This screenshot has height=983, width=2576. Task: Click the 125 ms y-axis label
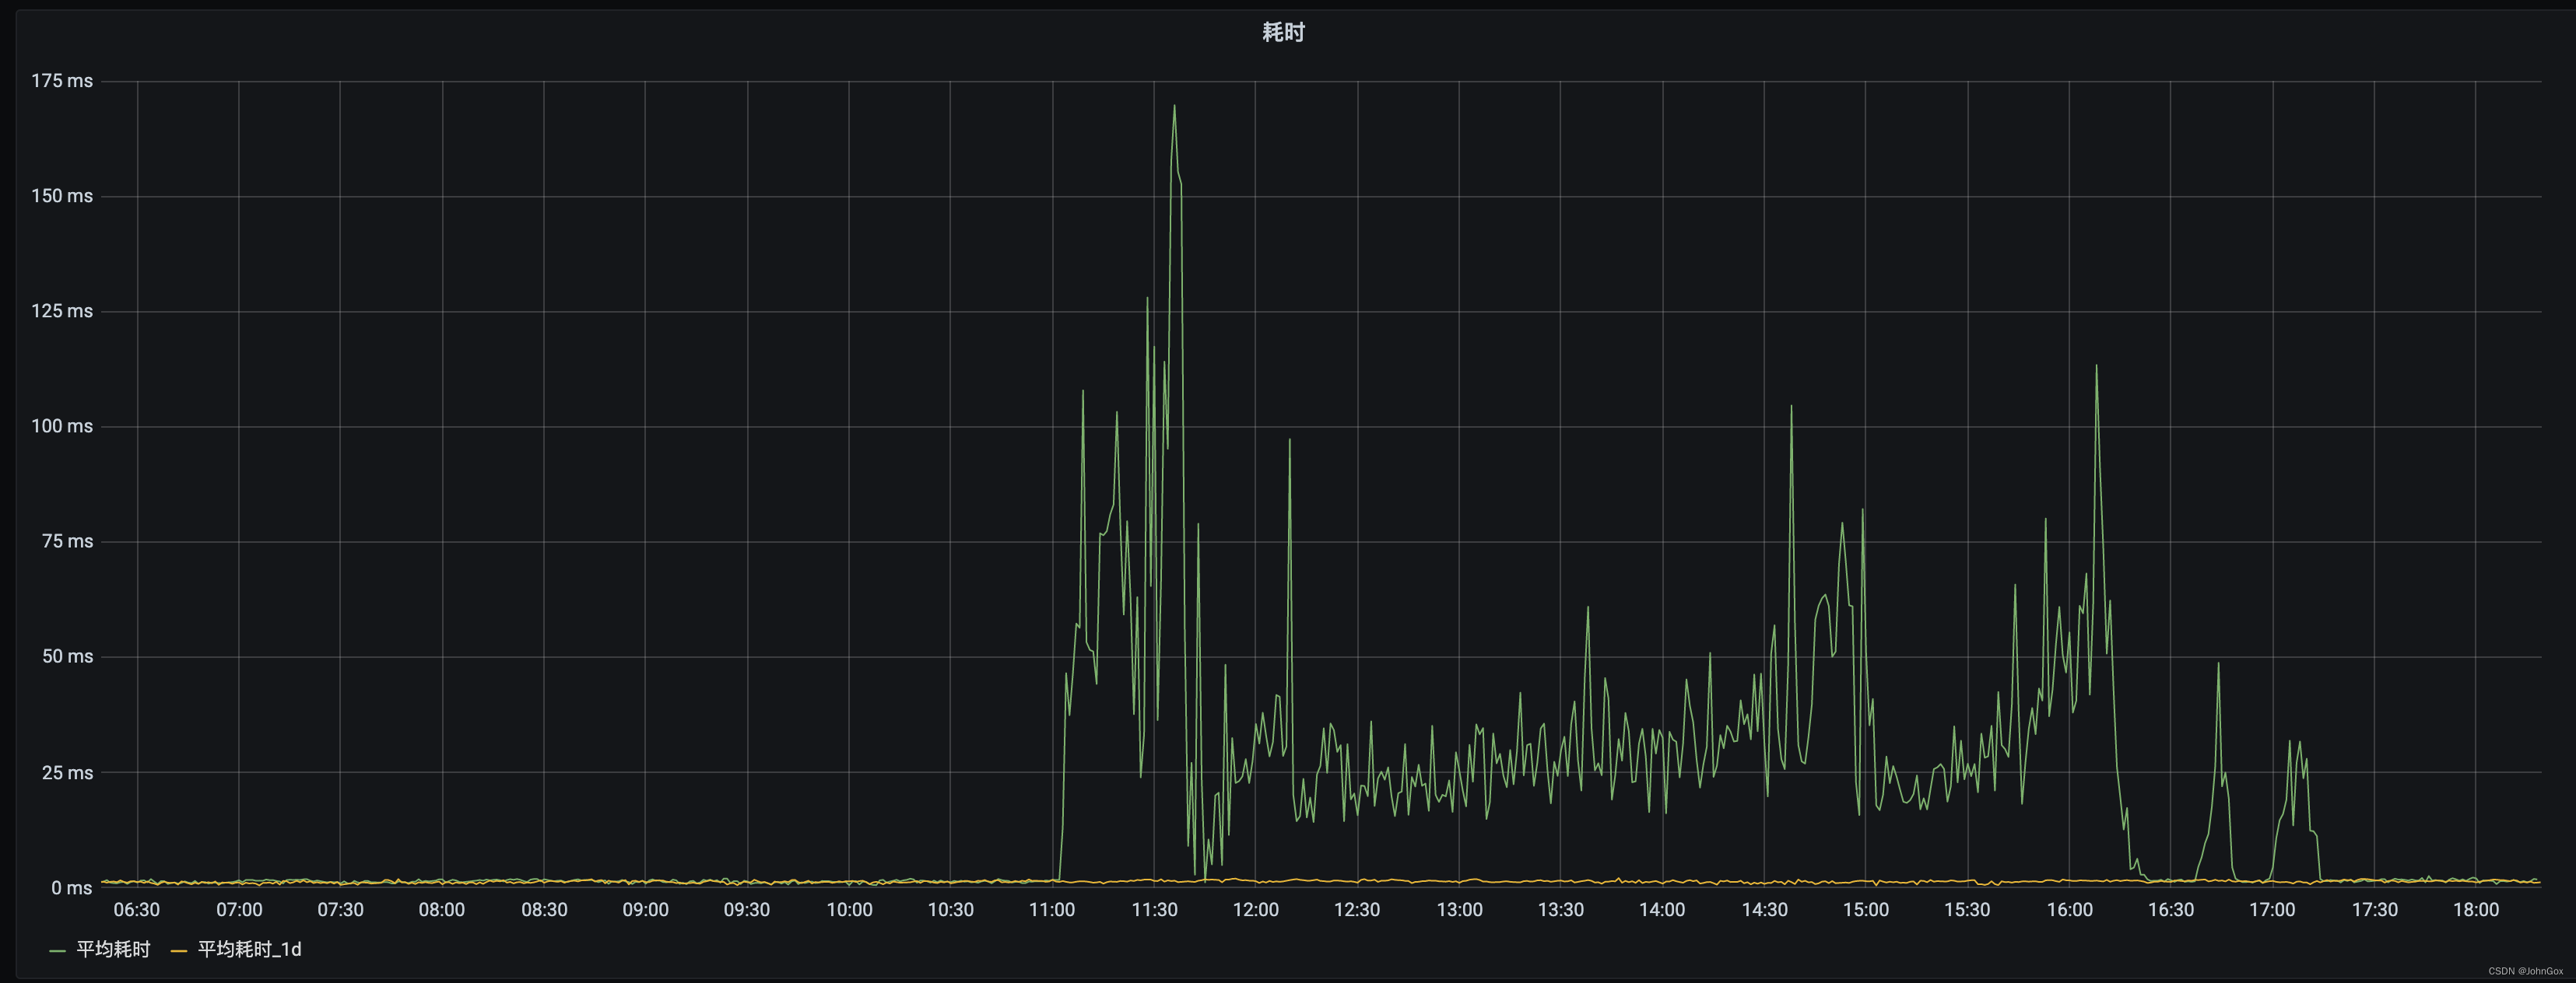(62, 310)
